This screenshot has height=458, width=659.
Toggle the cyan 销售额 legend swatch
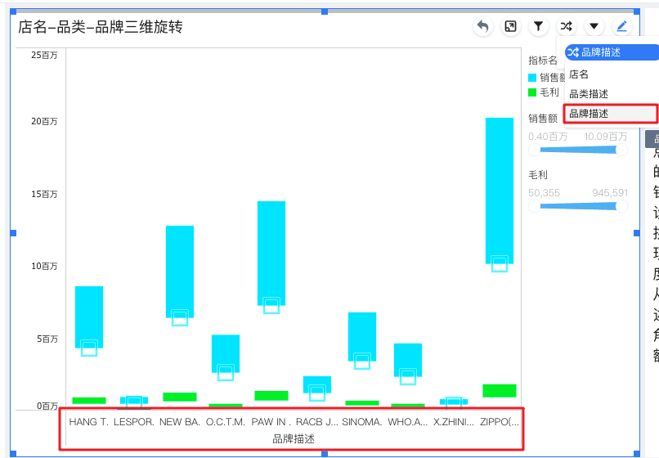[x=532, y=78]
